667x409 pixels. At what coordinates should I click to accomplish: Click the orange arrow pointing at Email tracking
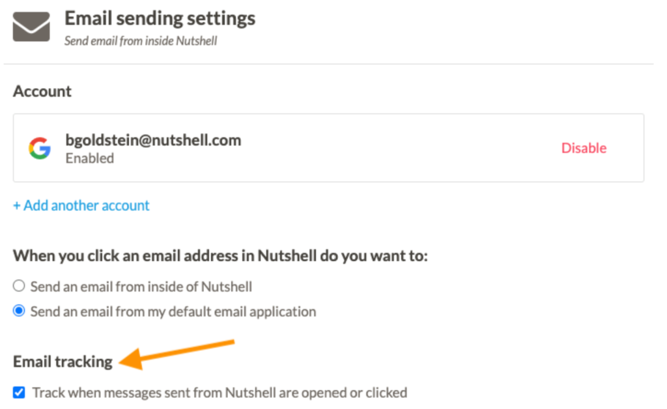[177, 354]
